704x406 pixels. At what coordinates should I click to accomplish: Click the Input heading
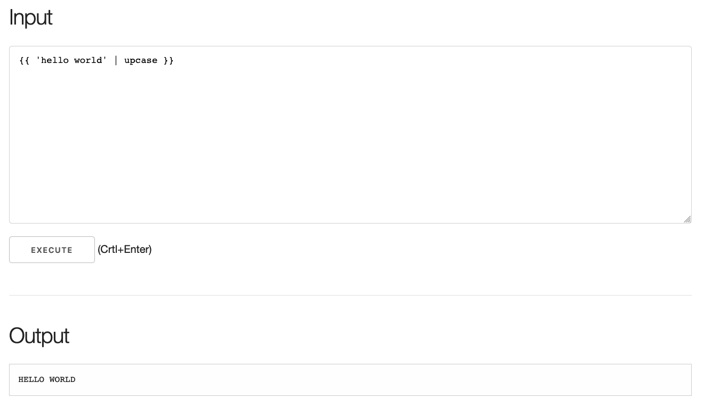click(x=30, y=17)
